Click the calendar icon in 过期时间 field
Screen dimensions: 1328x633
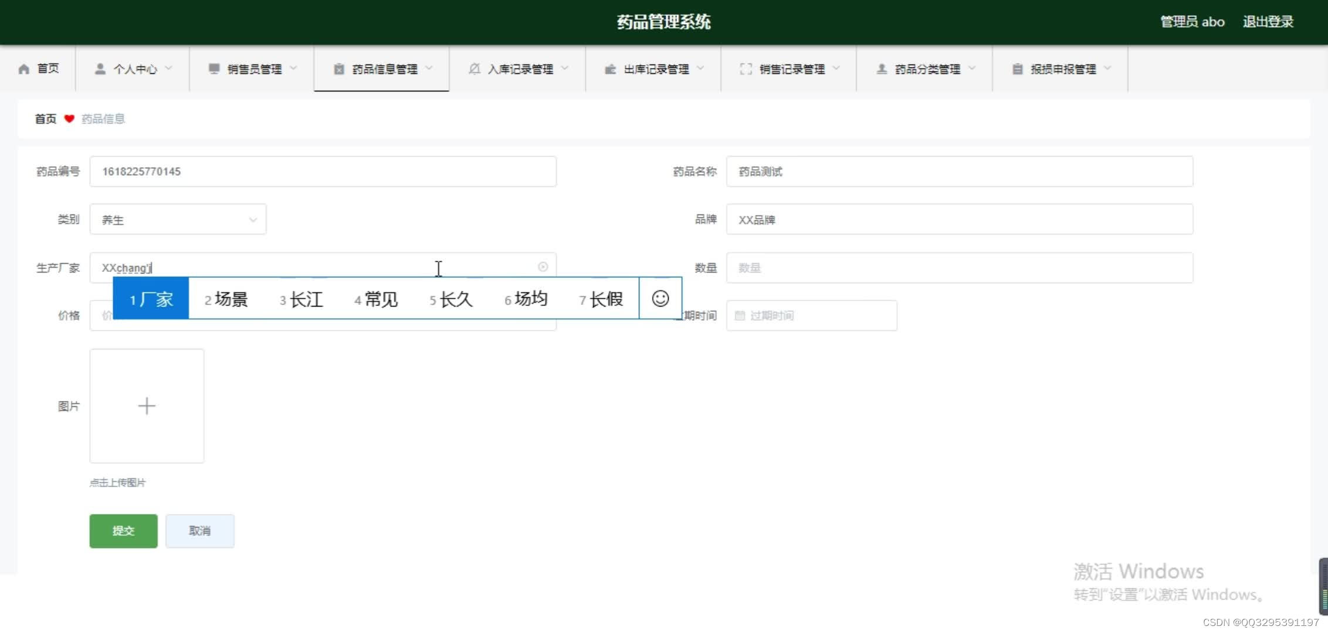740,316
